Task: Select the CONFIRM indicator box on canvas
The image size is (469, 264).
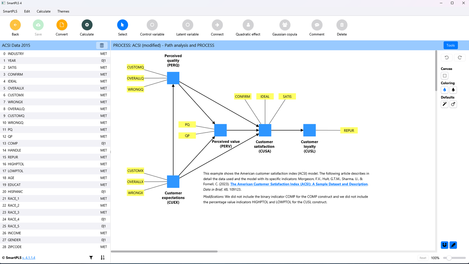Action: (243, 97)
